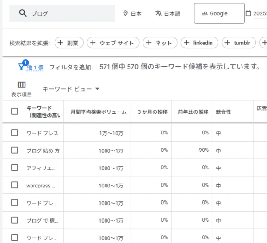The image size is (267, 243).
Task: Add 副業 to broaden search
Action: pyautogui.click(x=69, y=43)
